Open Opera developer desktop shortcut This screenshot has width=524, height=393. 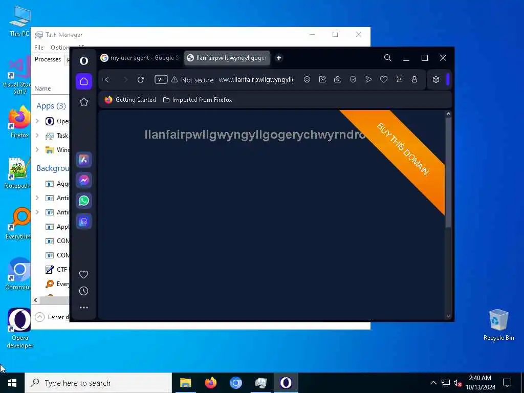pyautogui.click(x=19, y=329)
